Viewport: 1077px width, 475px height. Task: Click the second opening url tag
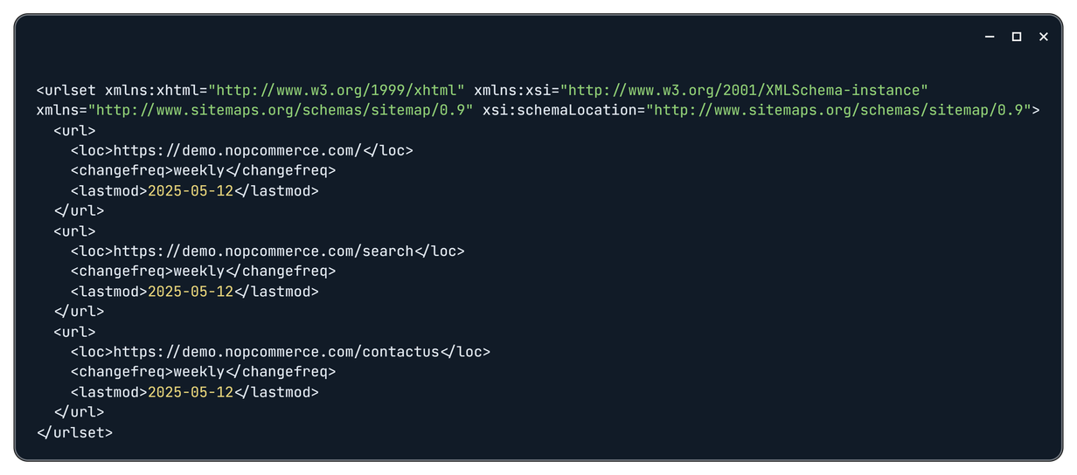tap(75, 231)
